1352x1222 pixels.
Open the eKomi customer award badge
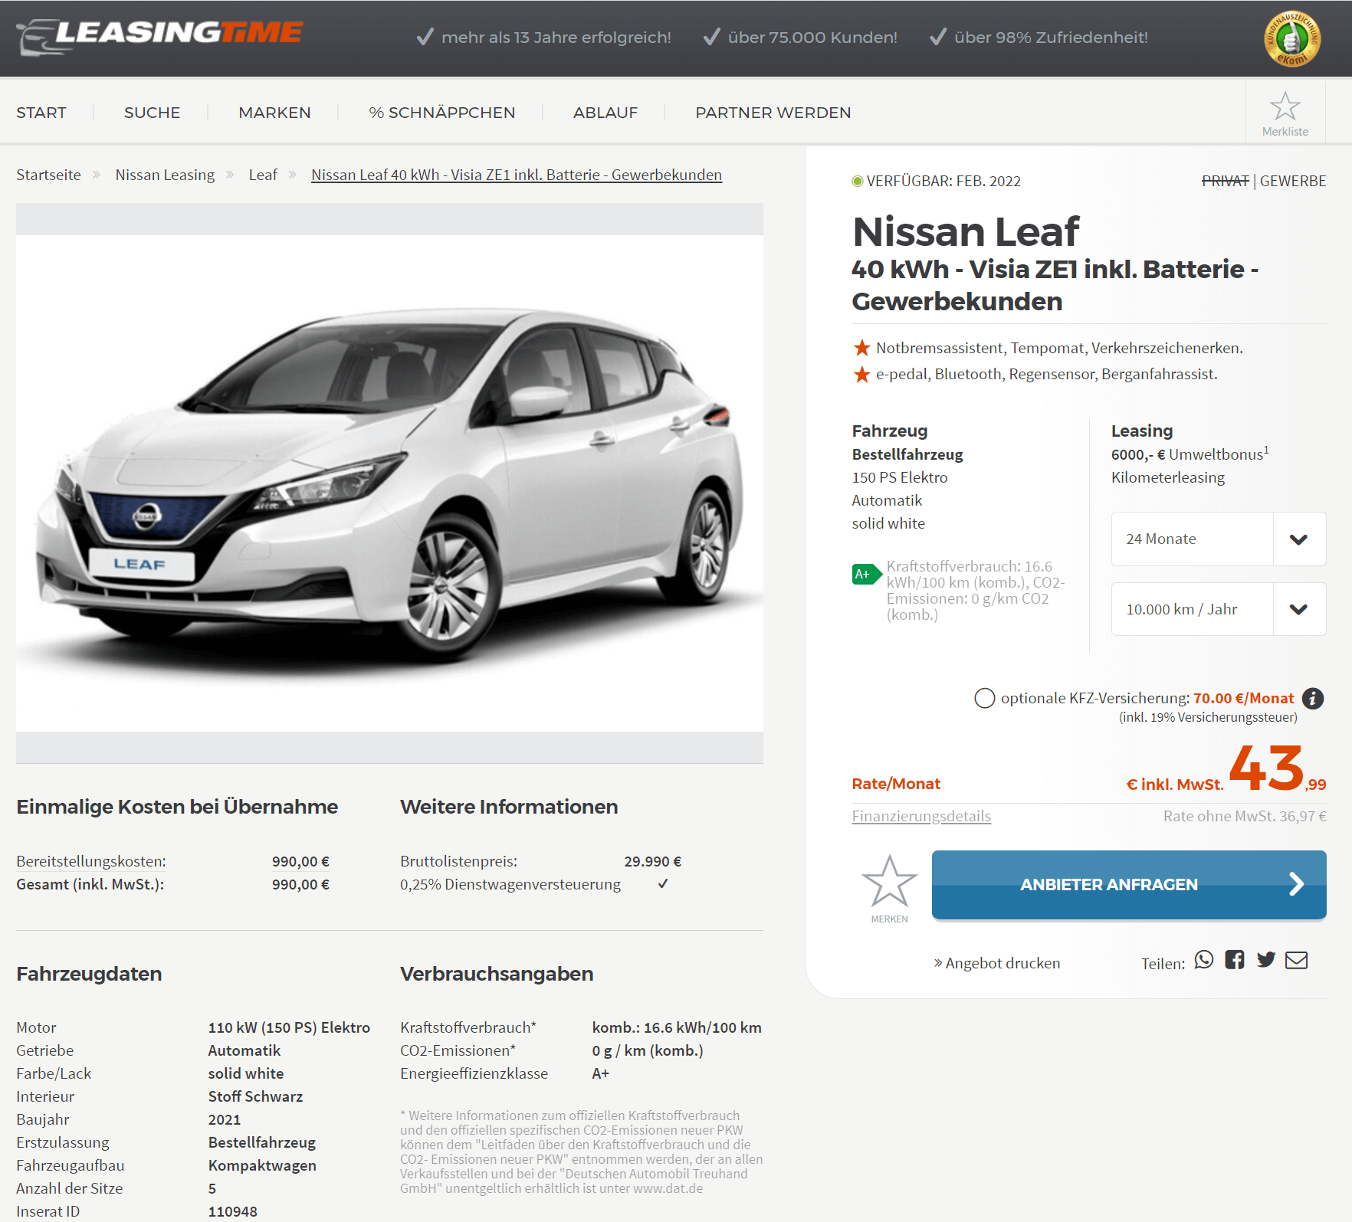click(x=1292, y=38)
